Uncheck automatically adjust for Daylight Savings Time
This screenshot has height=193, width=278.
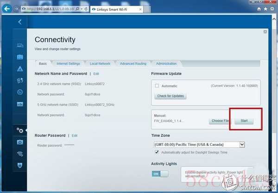(x=157, y=152)
